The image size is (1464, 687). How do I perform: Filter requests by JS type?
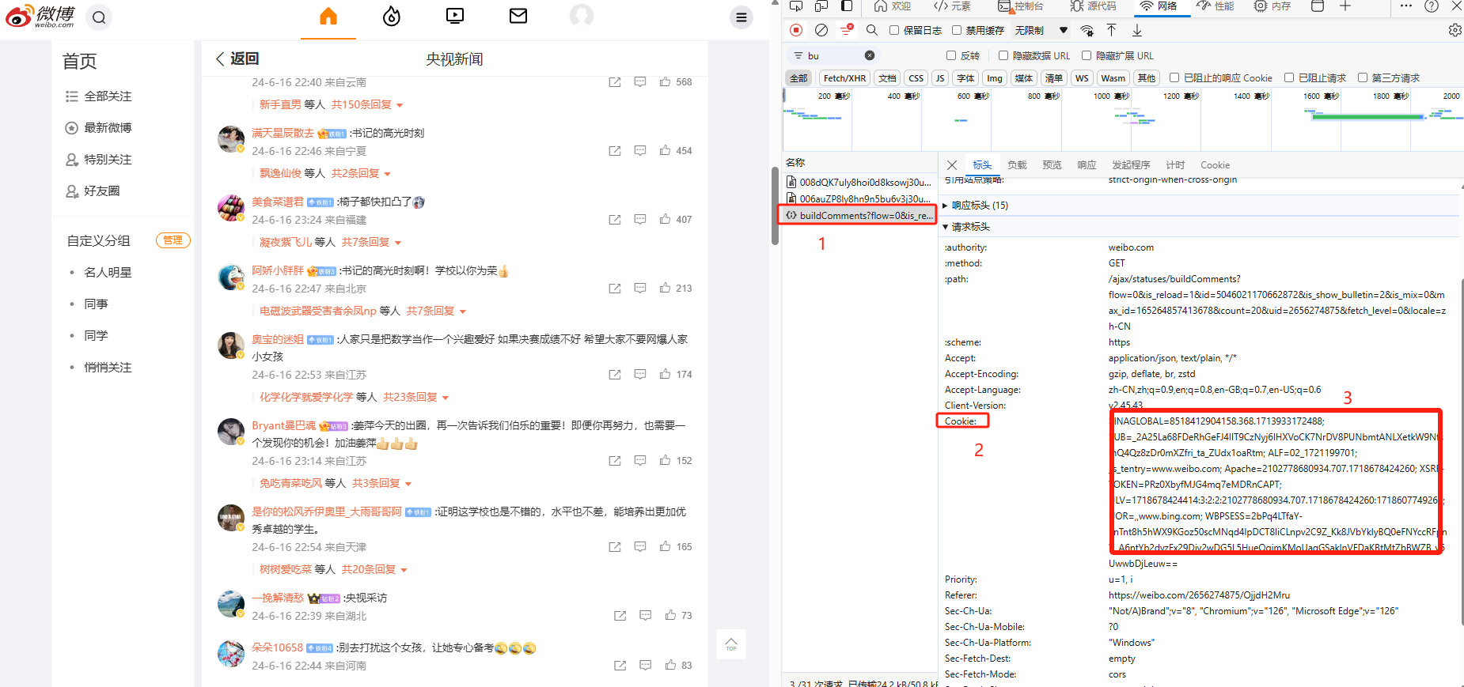pyautogui.click(x=939, y=78)
